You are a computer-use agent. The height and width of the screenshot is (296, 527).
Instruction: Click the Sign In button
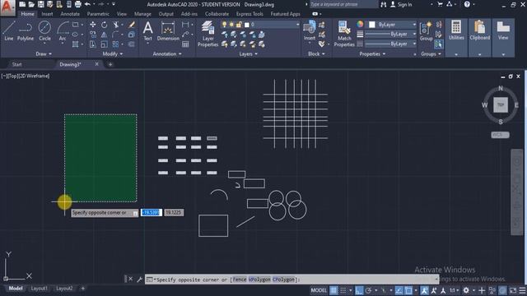[401, 4]
